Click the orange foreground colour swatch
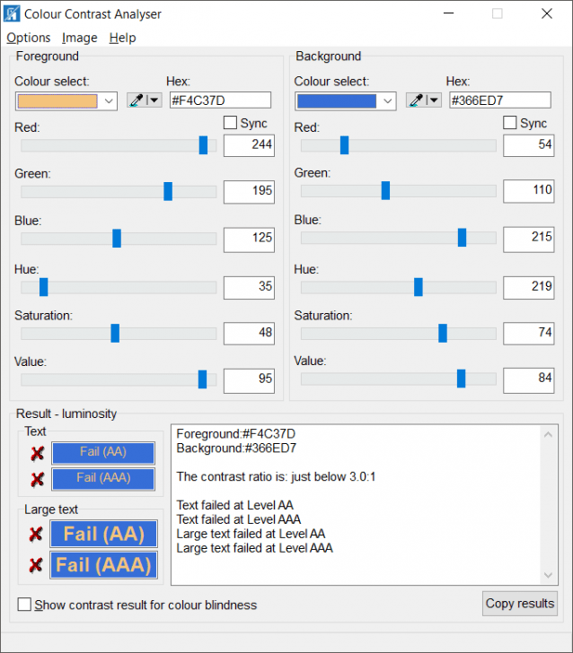Viewport: 573px width, 653px height. coord(57,100)
